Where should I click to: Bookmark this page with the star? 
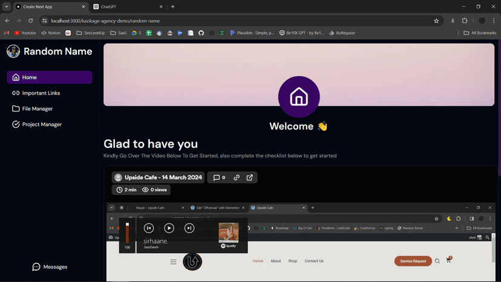click(436, 21)
